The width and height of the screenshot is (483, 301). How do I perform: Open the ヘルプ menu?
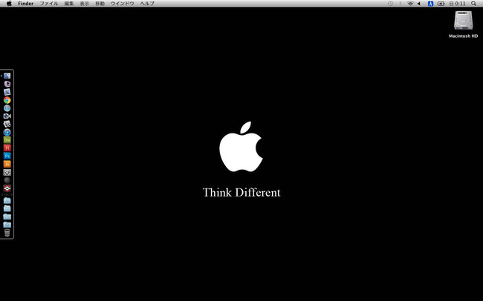click(147, 4)
